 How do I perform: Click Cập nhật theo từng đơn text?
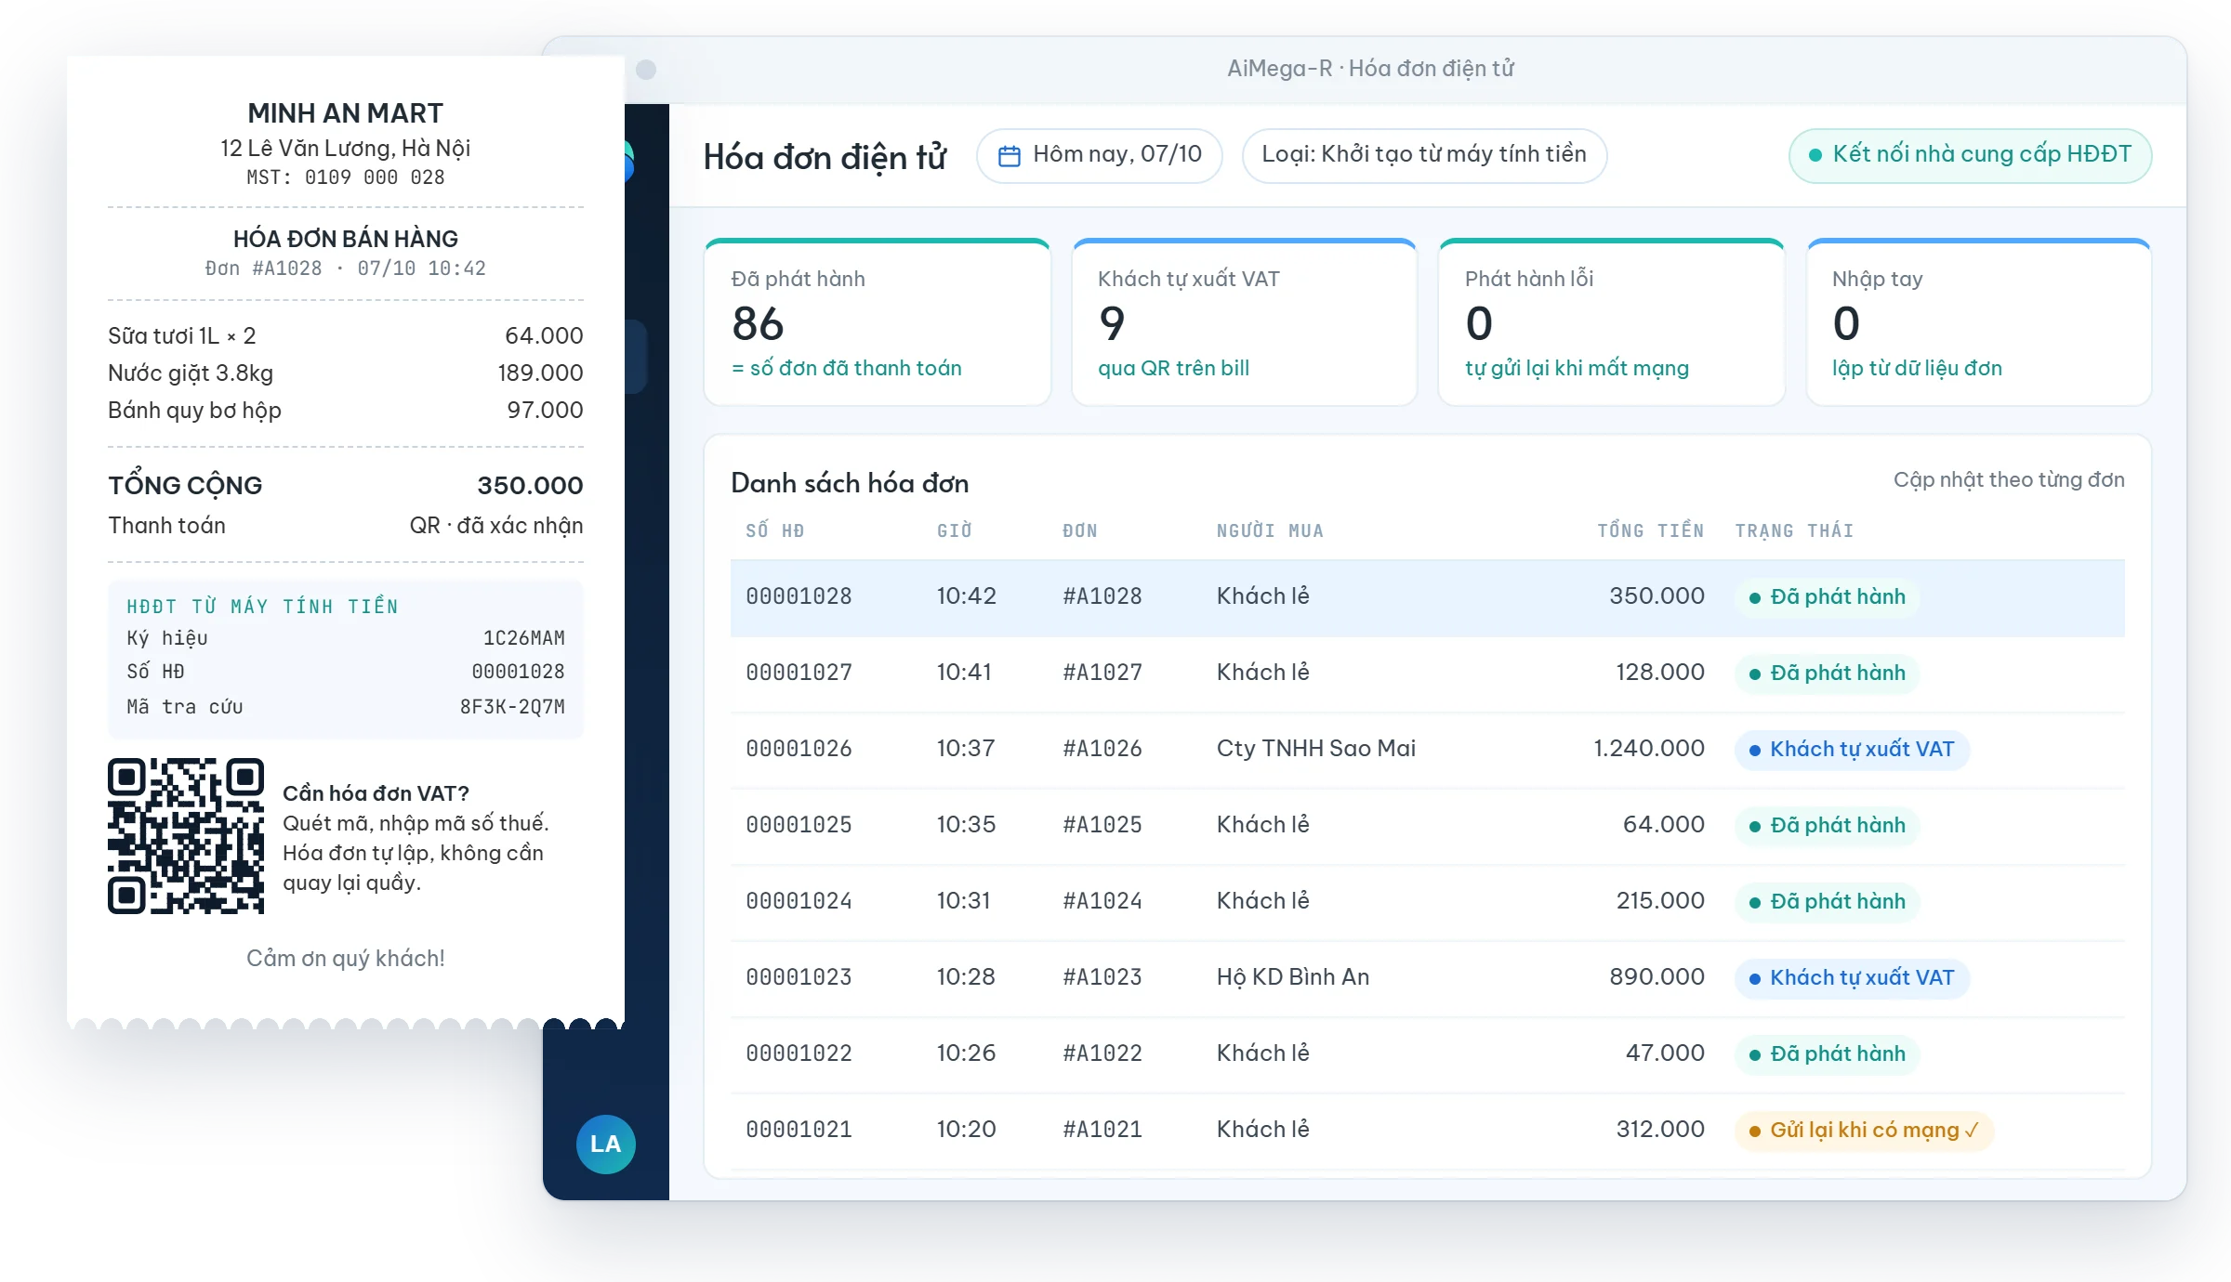(x=2009, y=480)
